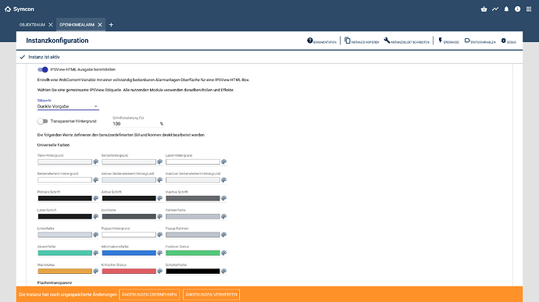
Task: Open palette for View-Hintergrund
Action: pyautogui.click(x=96, y=162)
